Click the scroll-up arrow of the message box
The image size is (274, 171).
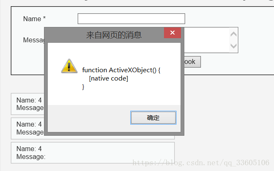point(233,34)
